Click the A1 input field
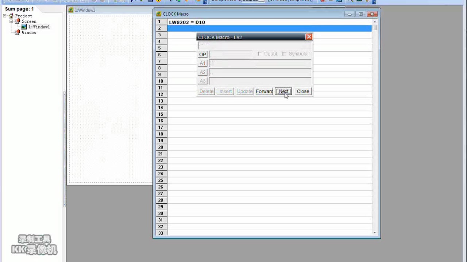Image resolution: width=467 pixels, height=262 pixels. [260, 63]
